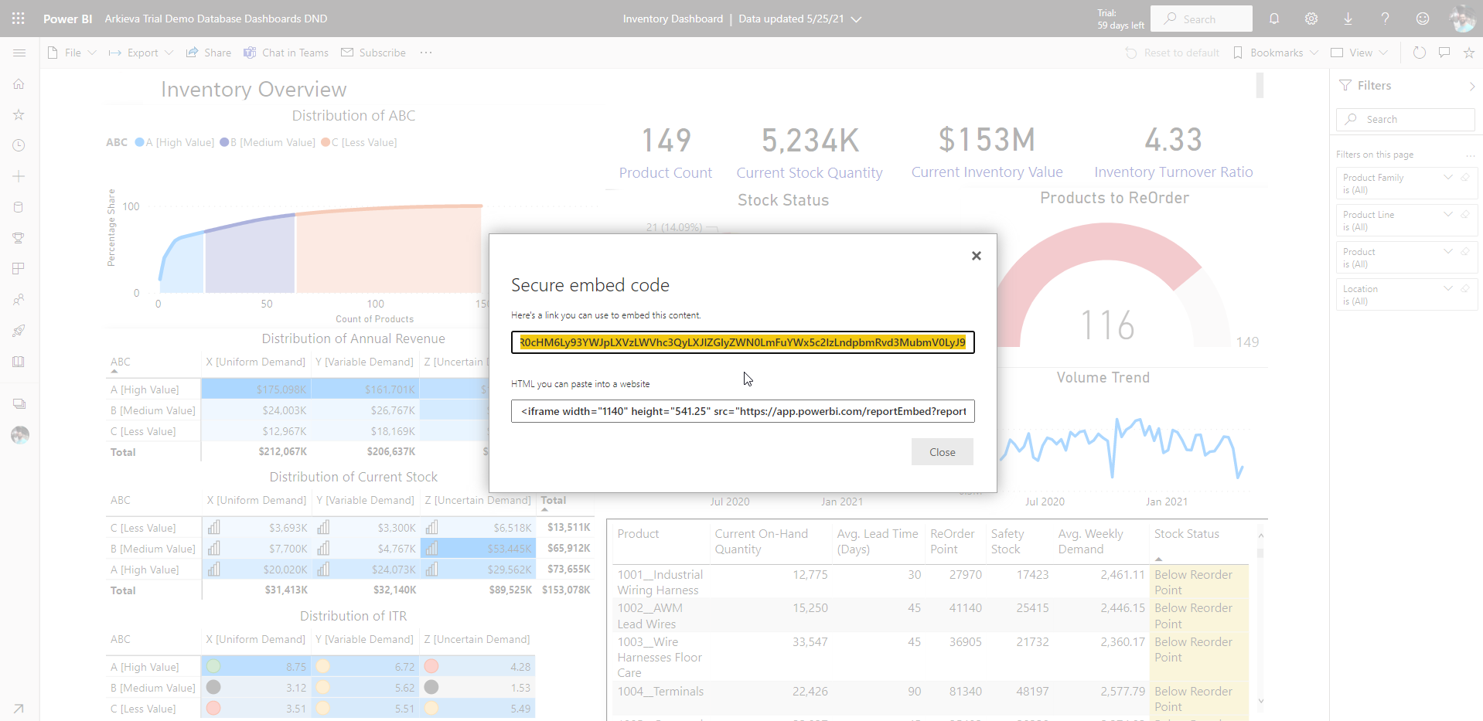Viewport: 1483px width, 721px height.
Task: Clear the Location filter eraser
Action: (x=1465, y=289)
